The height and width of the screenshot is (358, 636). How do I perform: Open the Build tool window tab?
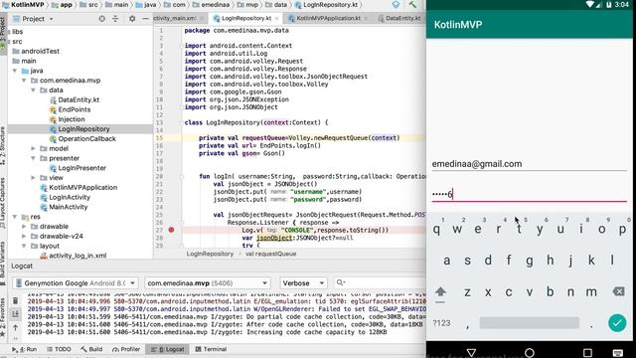(x=91, y=349)
